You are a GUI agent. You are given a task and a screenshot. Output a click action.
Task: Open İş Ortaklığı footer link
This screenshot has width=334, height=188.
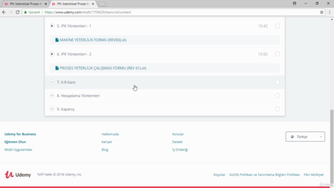pyautogui.click(x=180, y=150)
